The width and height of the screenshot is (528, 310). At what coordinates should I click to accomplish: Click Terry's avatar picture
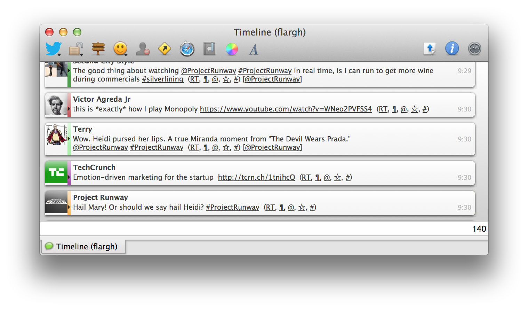click(56, 134)
